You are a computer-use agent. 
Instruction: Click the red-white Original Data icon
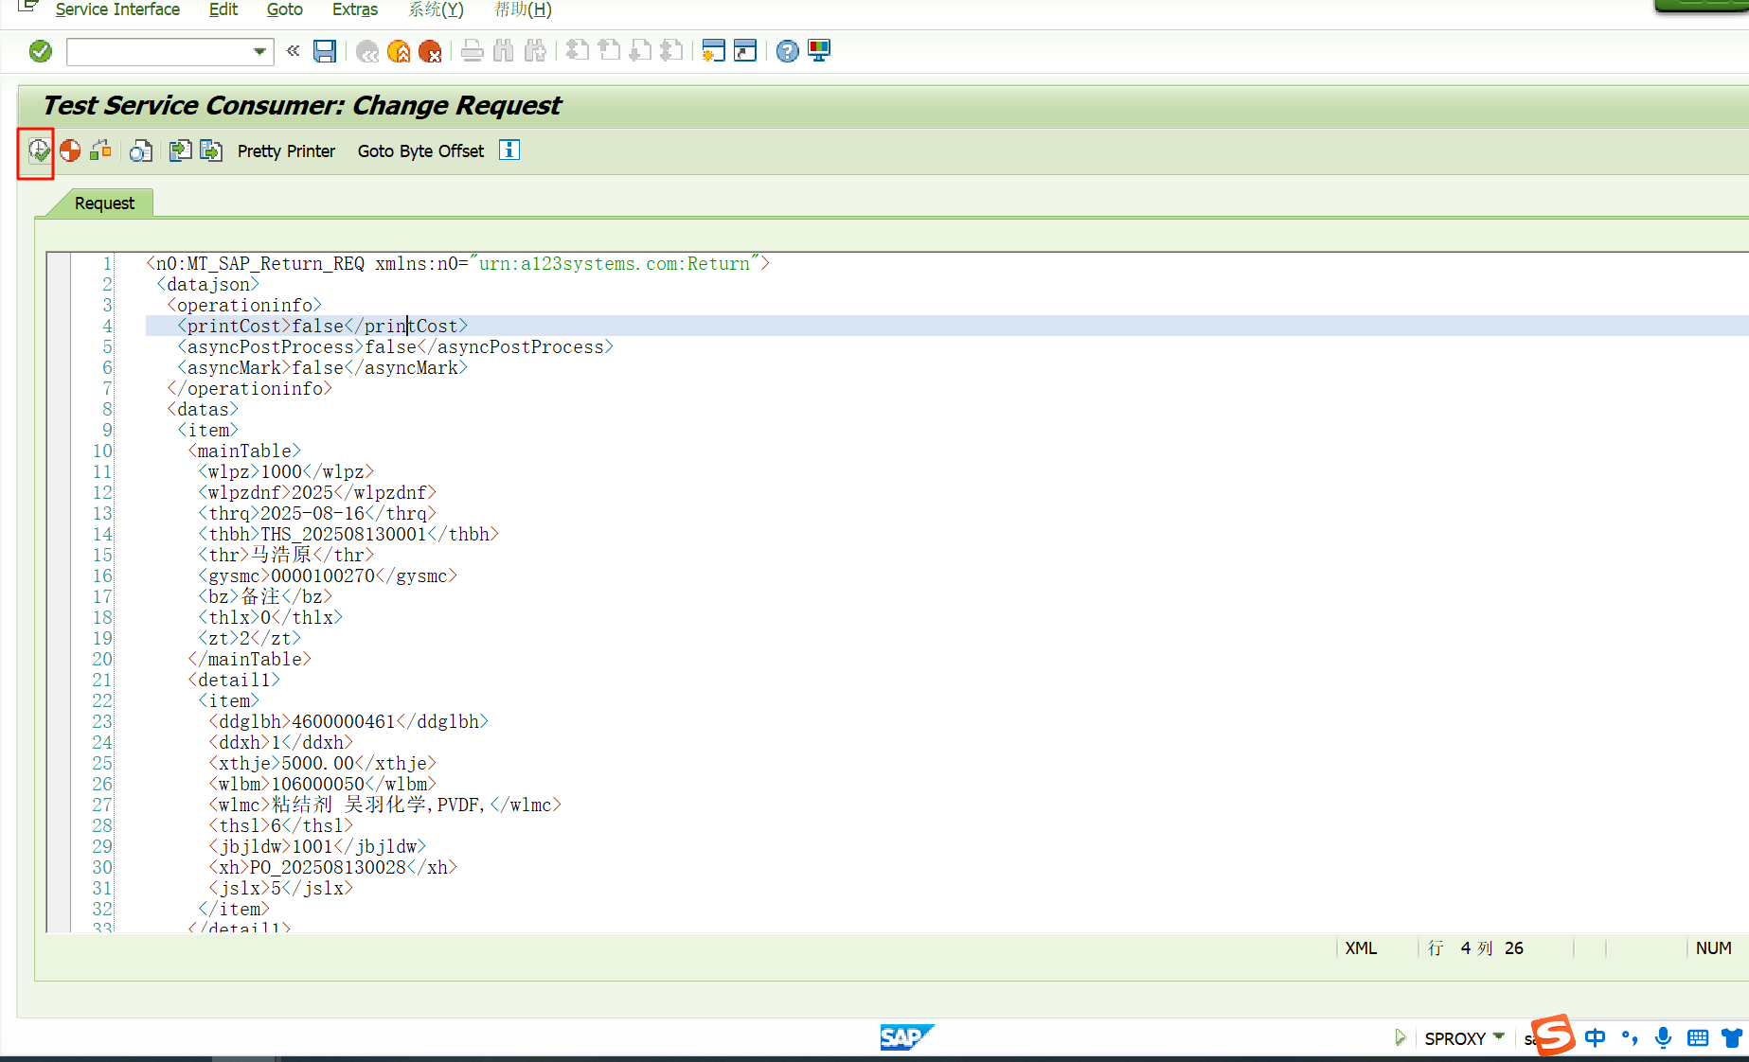click(x=70, y=150)
